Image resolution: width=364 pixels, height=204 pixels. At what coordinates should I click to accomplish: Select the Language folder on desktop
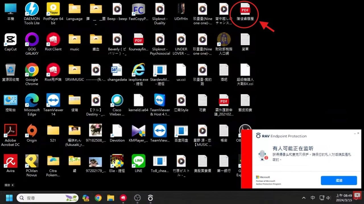pos(75,9)
